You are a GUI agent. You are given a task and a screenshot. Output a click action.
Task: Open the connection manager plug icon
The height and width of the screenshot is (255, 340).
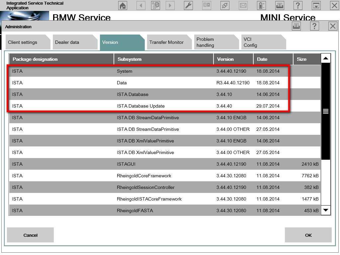(x=225, y=5)
